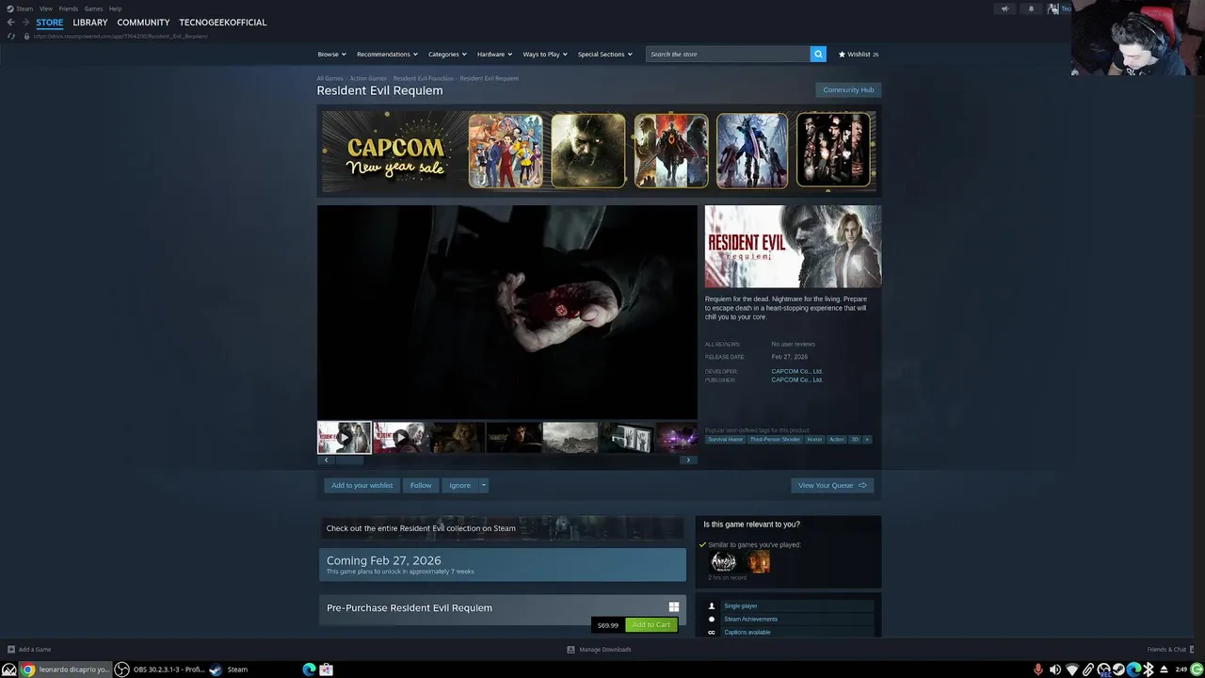The height and width of the screenshot is (678, 1205).
Task: Open the account avatar at the top right
Action: pos(1053,8)
